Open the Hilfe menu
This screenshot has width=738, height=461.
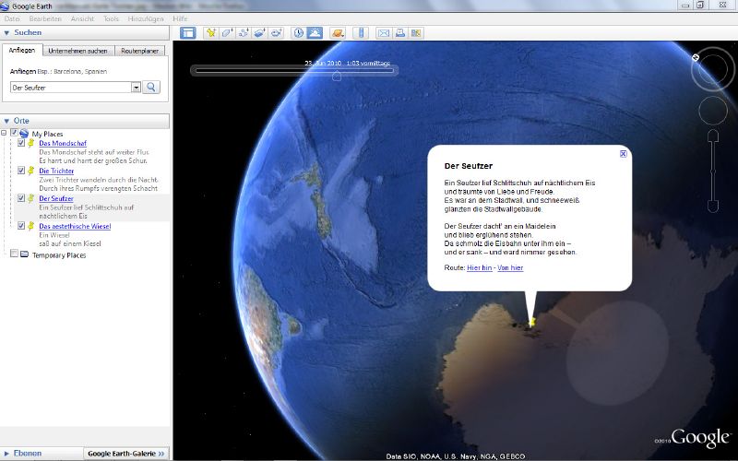point(180,18)
